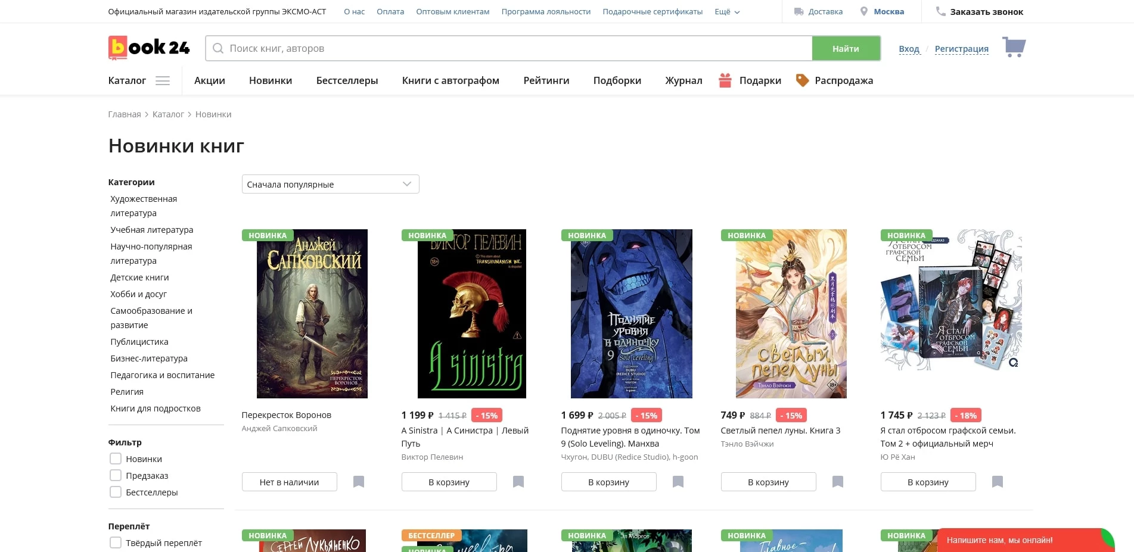Click the phone icon for callback

point(940,11)
